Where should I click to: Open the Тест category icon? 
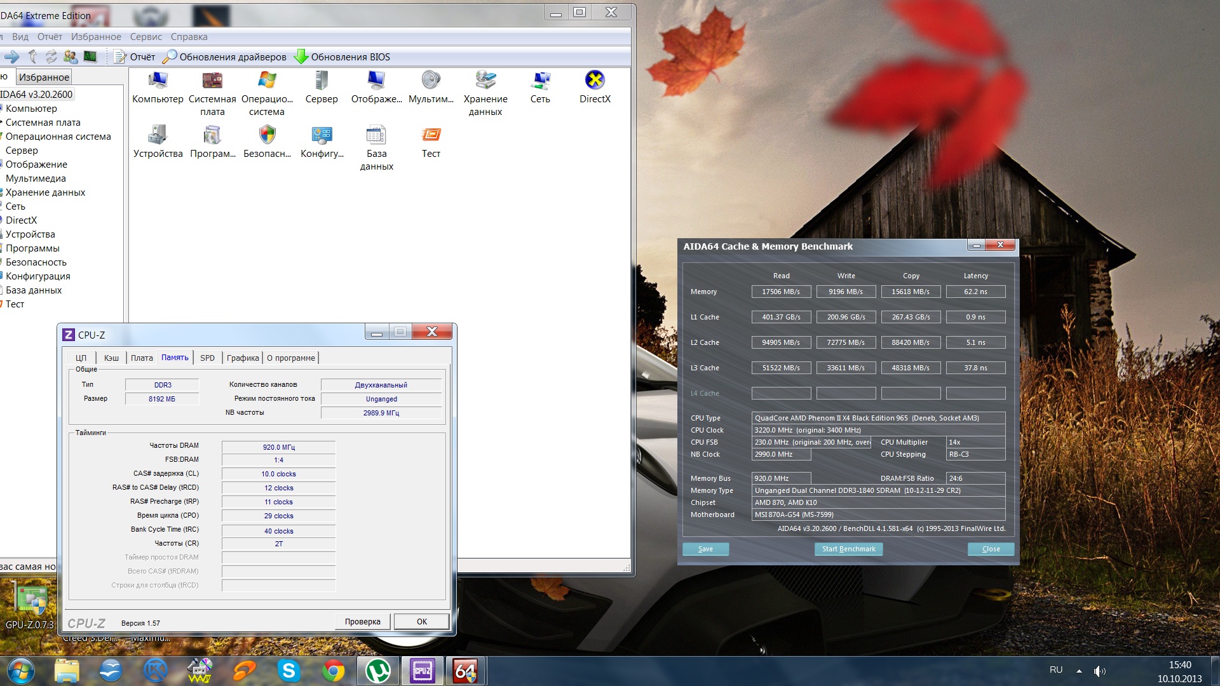(x=431, y=135)
